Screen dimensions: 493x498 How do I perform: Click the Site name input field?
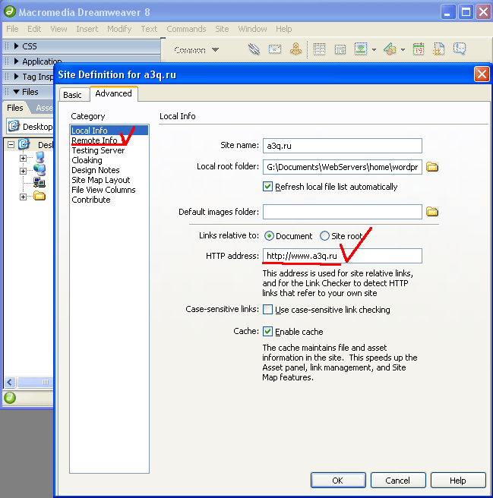(x=343, y=146)
